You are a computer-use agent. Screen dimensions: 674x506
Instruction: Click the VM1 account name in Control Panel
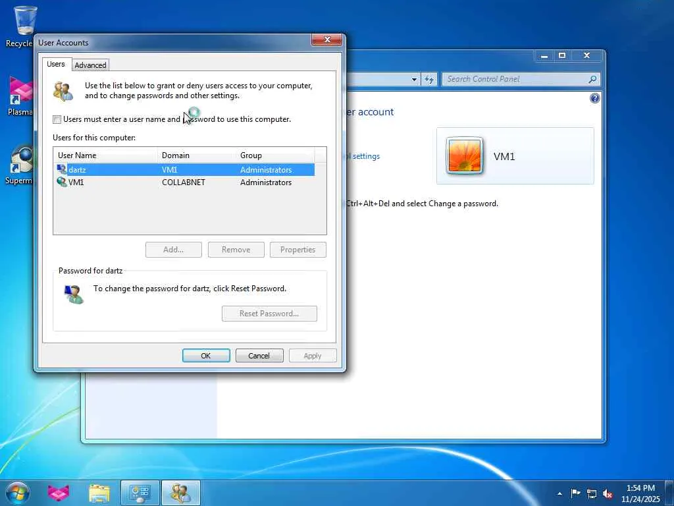point(504,156)
